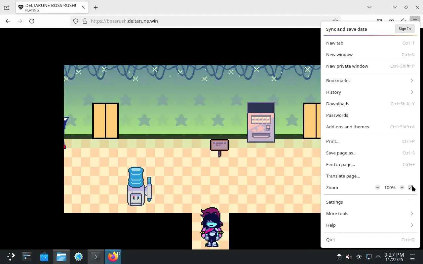The width and height of the screenshot is (423, 264).
Task: Open Downloads from the menu
Action: 370,104
